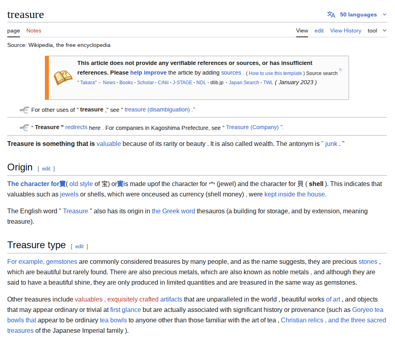Viewport: 395px width, 338px height.
Task: Expand the tool menu chevron
Action: [385, 30]
